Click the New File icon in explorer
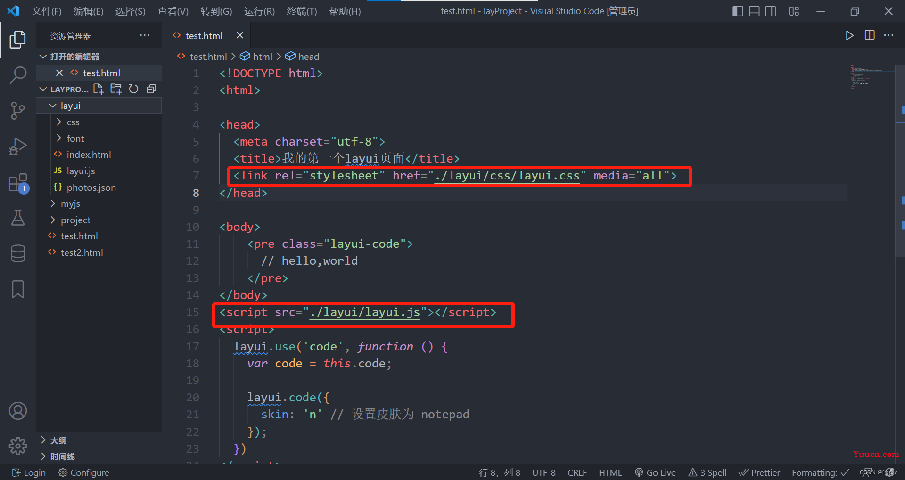This screenshot has height=480, width=905. [x=98, y=89]
